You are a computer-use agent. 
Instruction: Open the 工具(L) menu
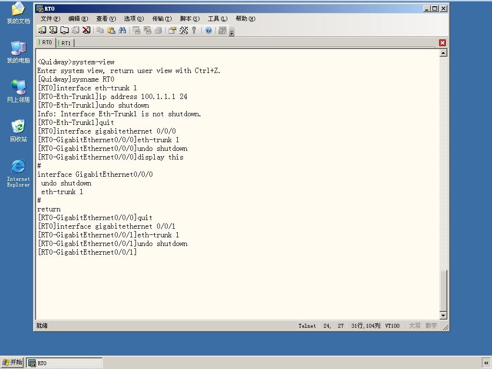click(218, 19)
